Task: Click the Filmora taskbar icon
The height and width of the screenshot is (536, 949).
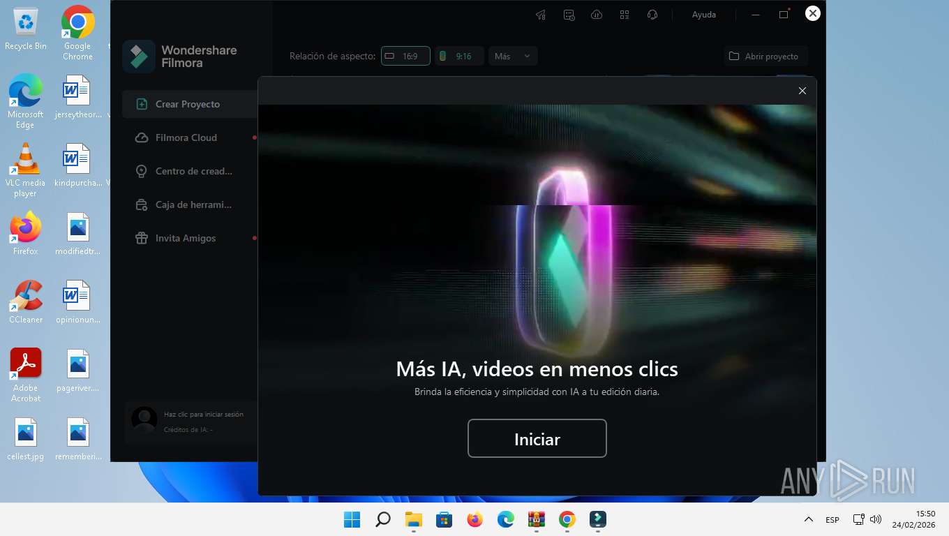Action: 598,520
